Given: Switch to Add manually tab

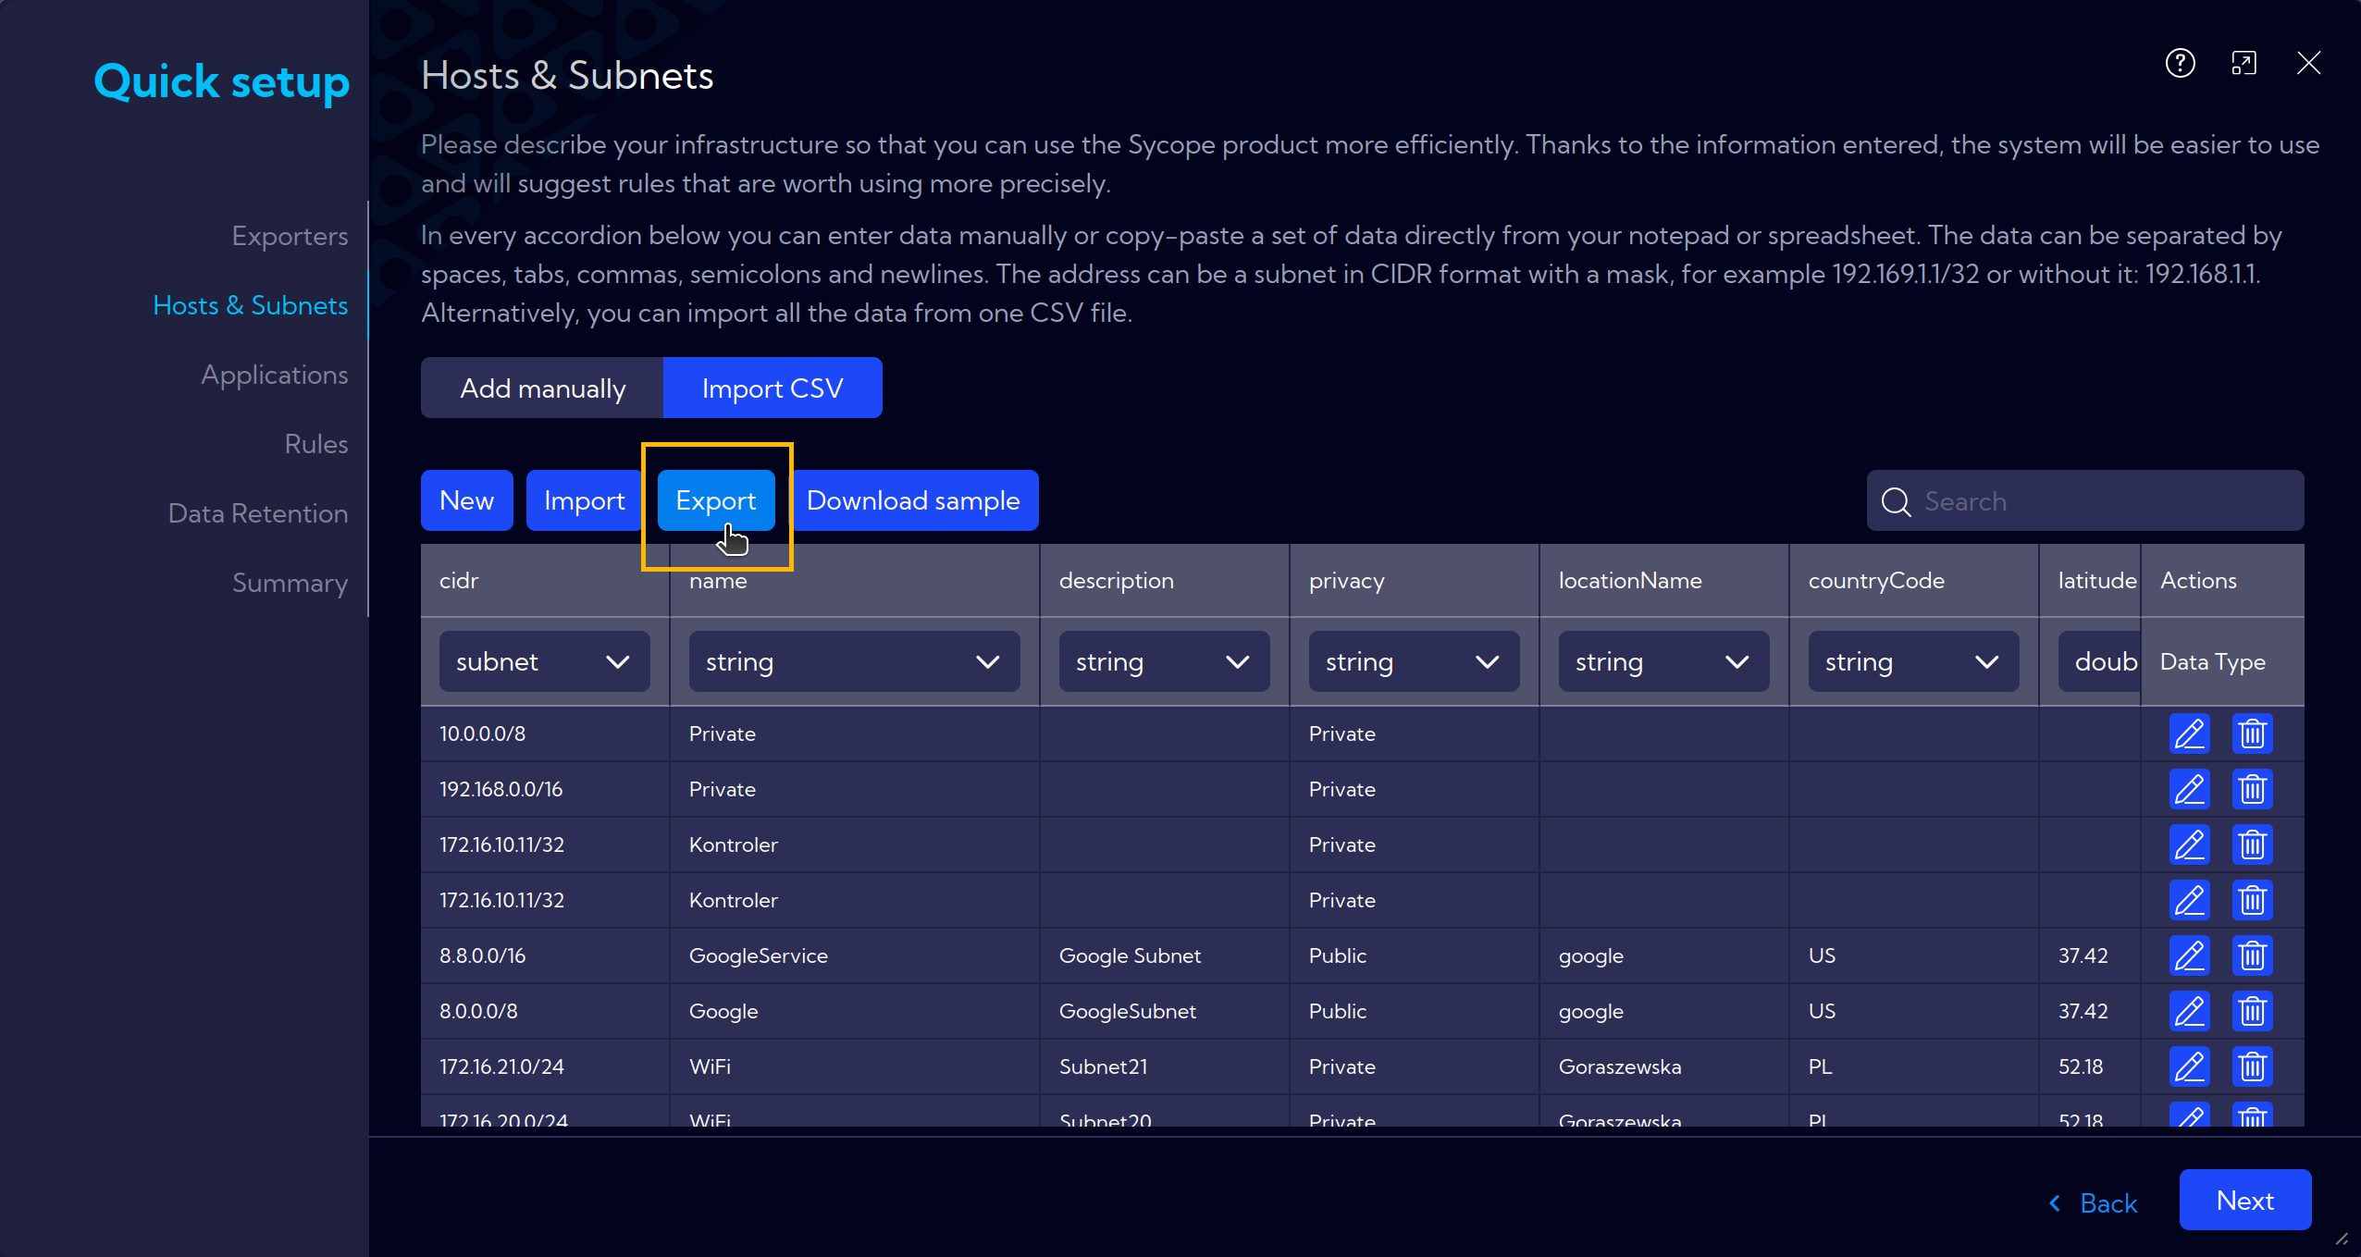Looking at the screenshot, I should 542,388.
